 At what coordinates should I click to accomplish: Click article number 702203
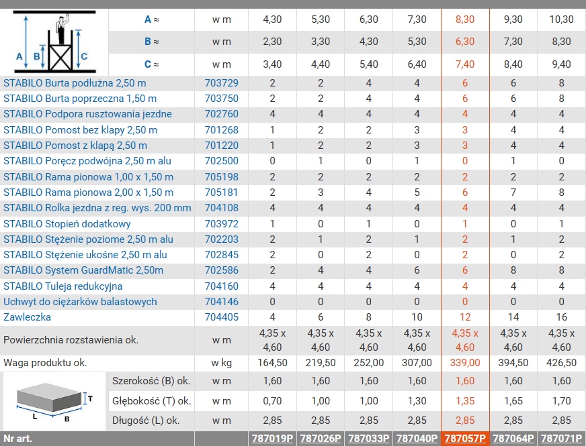221,239
